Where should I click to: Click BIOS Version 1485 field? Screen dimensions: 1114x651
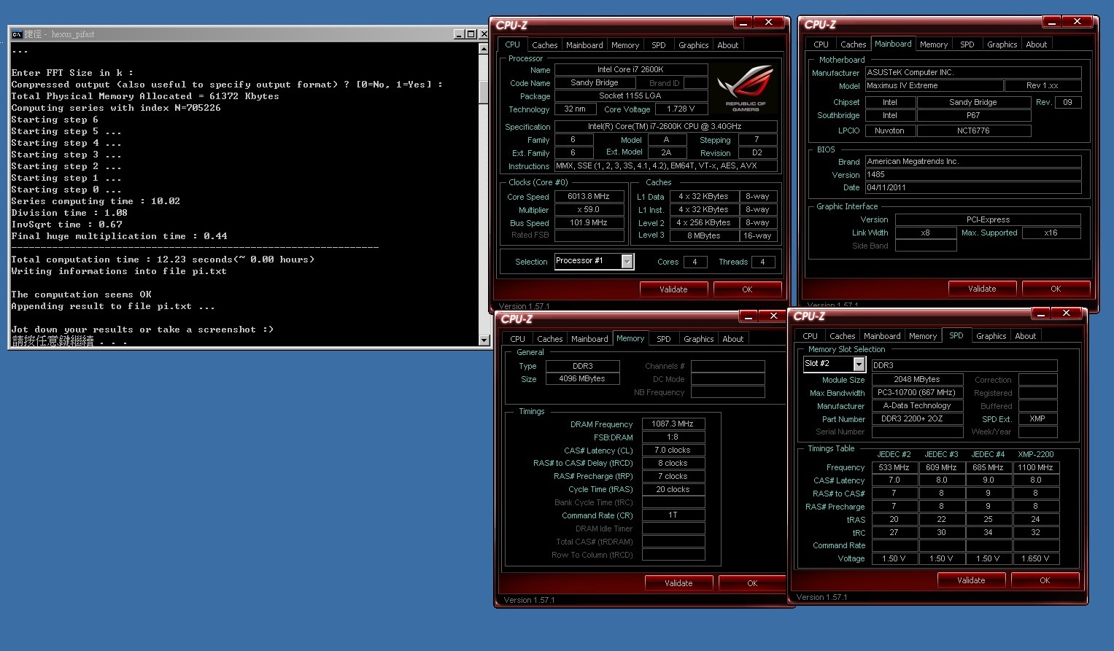pyautogui.click(x=972, y=175)
